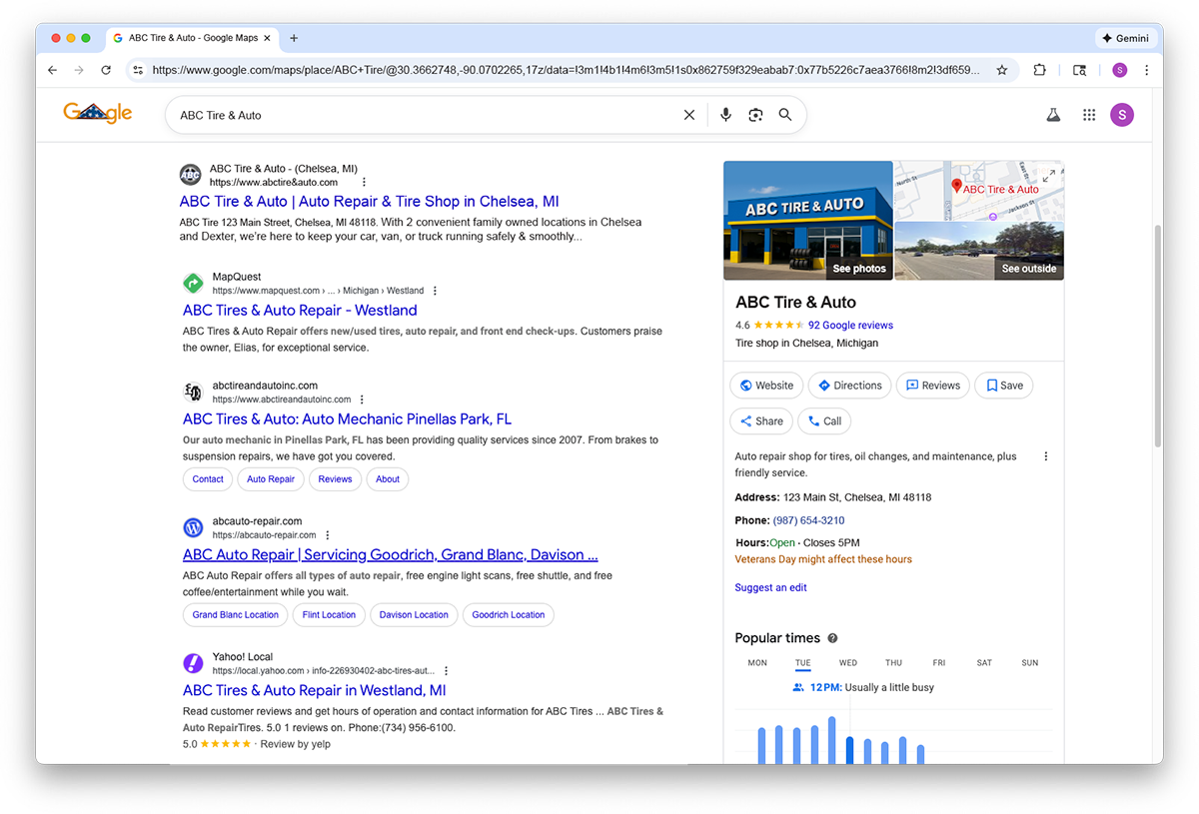Select WED in Popular times
Viewport: 1199px width, 814px height.
click(847, 663)
